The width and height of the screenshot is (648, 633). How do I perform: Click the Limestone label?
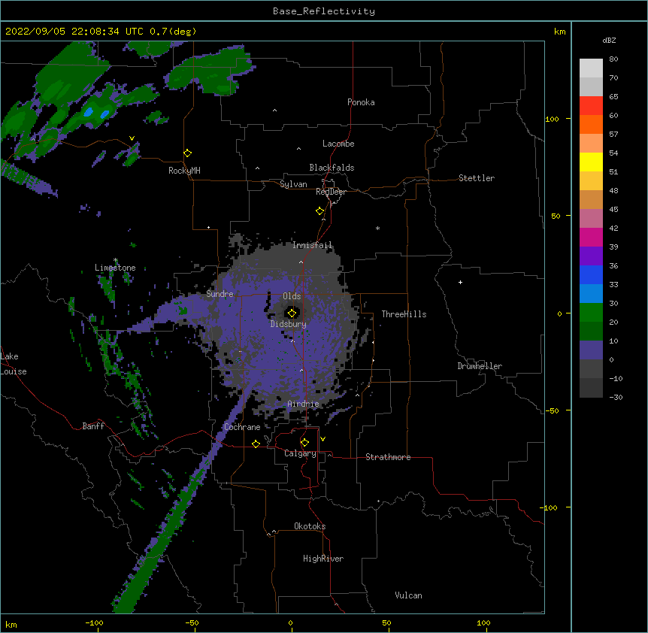pyautogui.click(x=115, y=268)
